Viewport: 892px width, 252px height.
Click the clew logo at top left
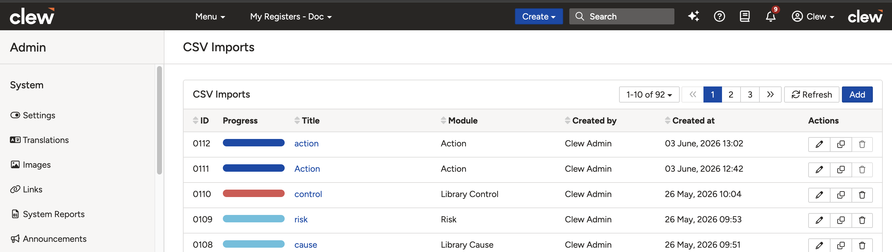coord(32,16)
